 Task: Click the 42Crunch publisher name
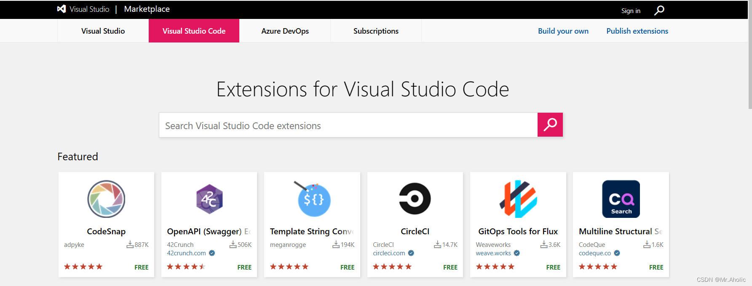(180, 245)
